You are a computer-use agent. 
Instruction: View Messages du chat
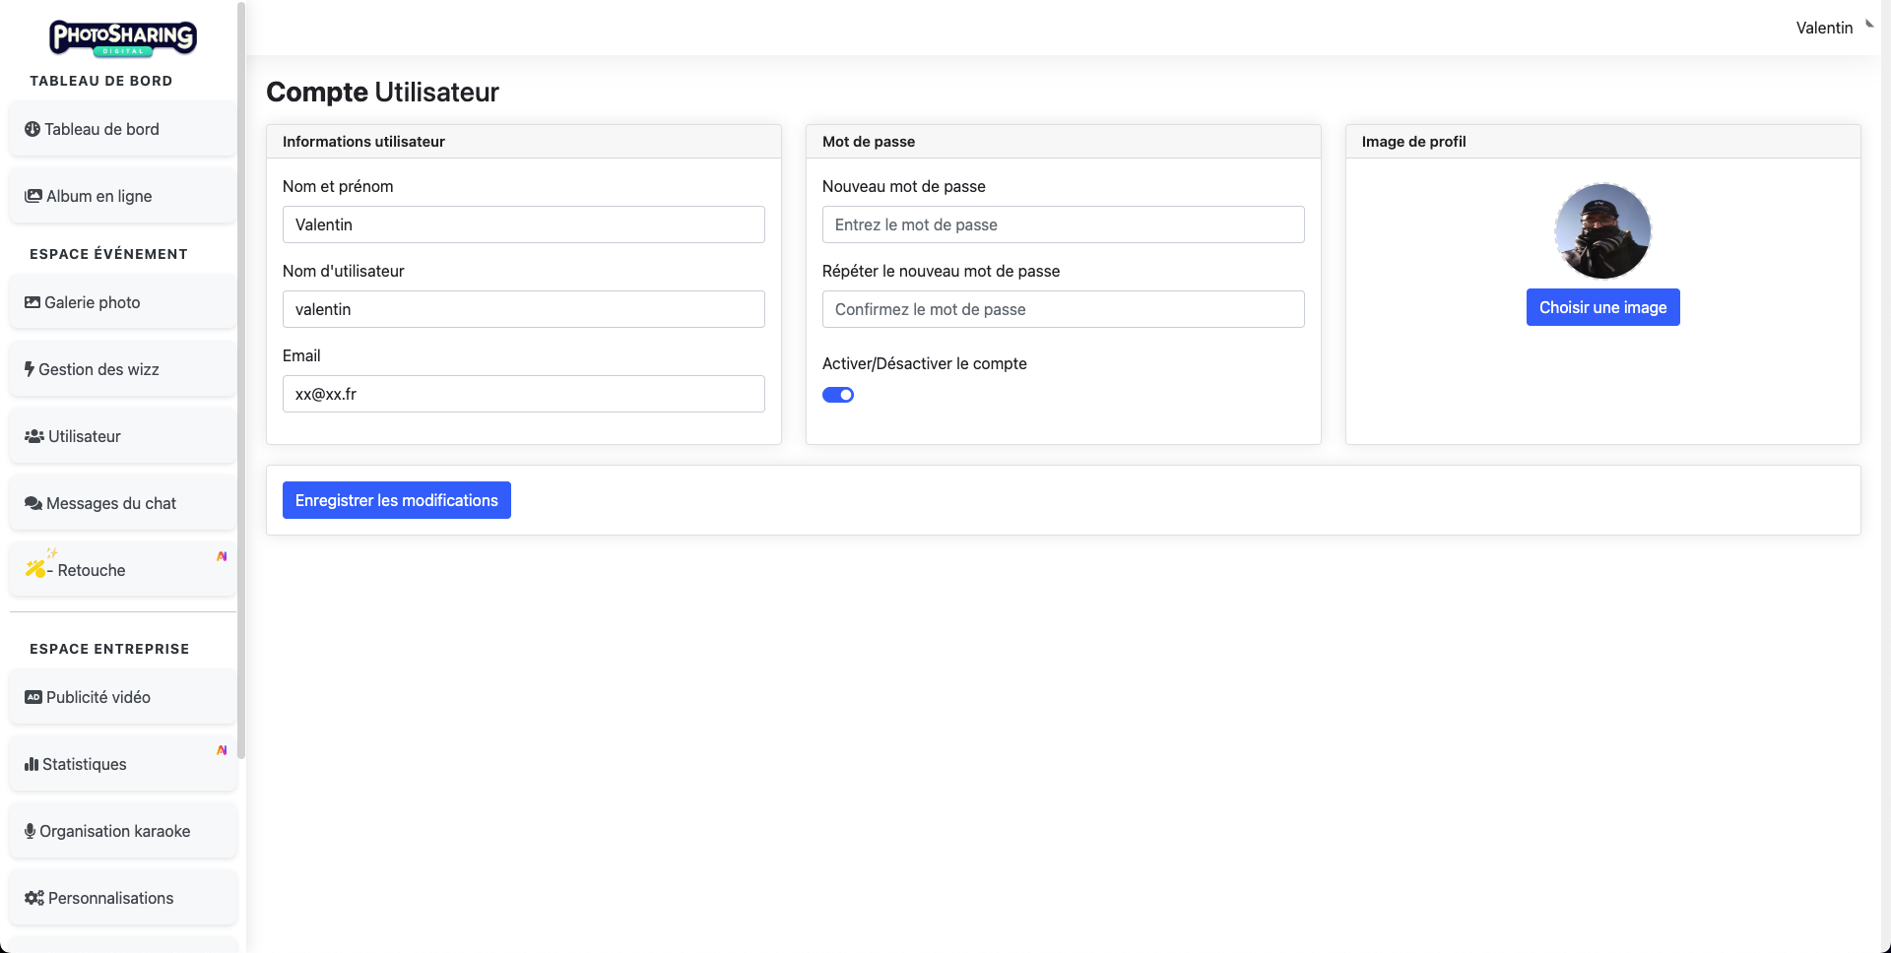[123, 503]
